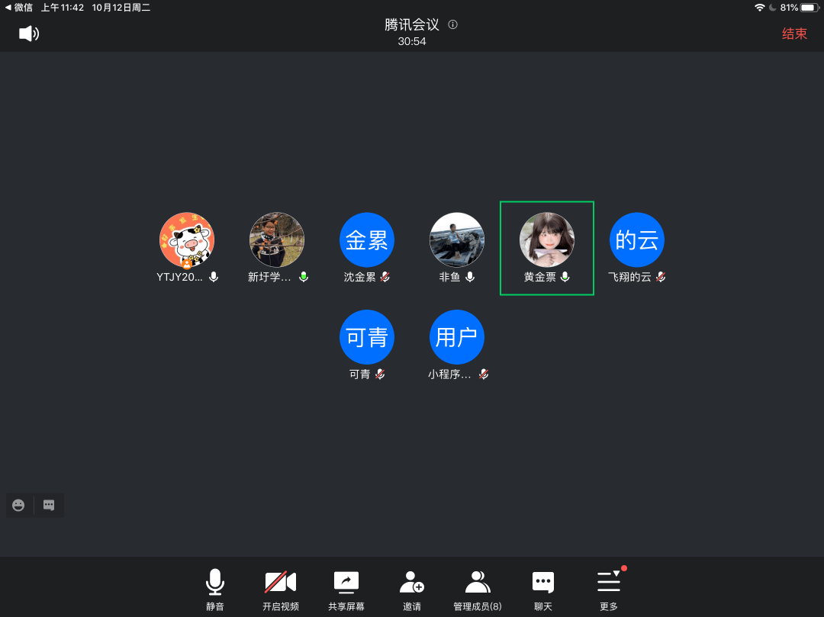Tap 沈金累 blue avatar circle
The width and height of the screenshot is (824, 617).
coord(367,239)
